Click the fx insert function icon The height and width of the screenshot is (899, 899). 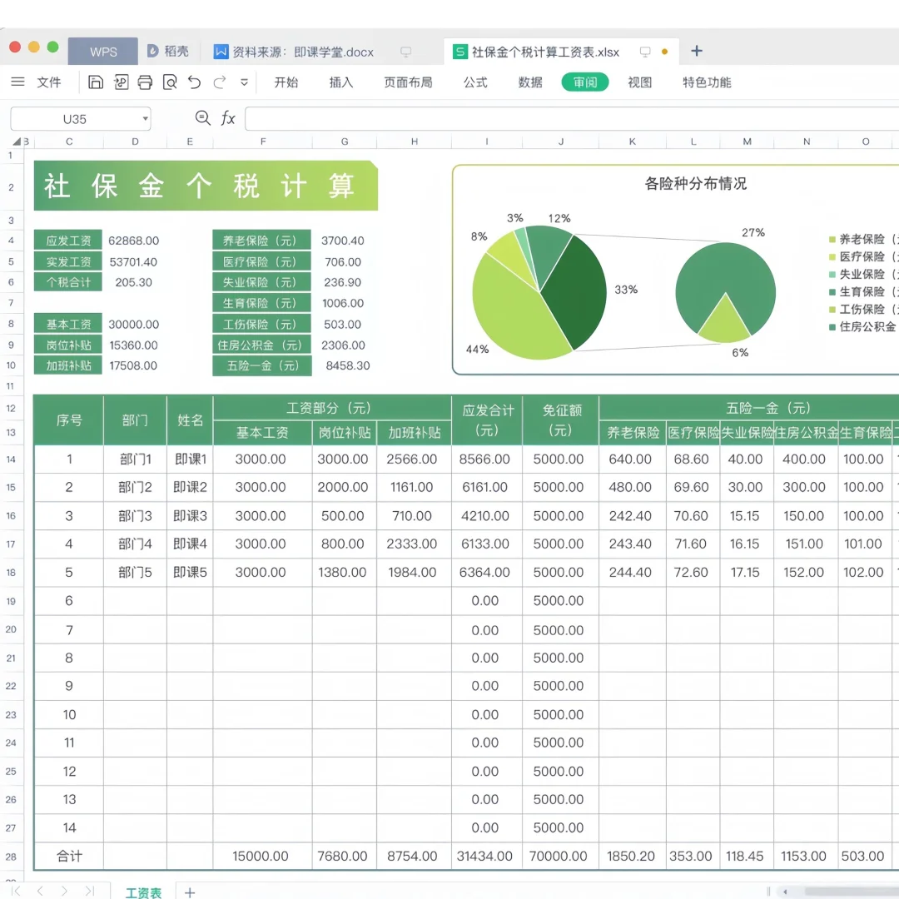(x=227, y=118)
